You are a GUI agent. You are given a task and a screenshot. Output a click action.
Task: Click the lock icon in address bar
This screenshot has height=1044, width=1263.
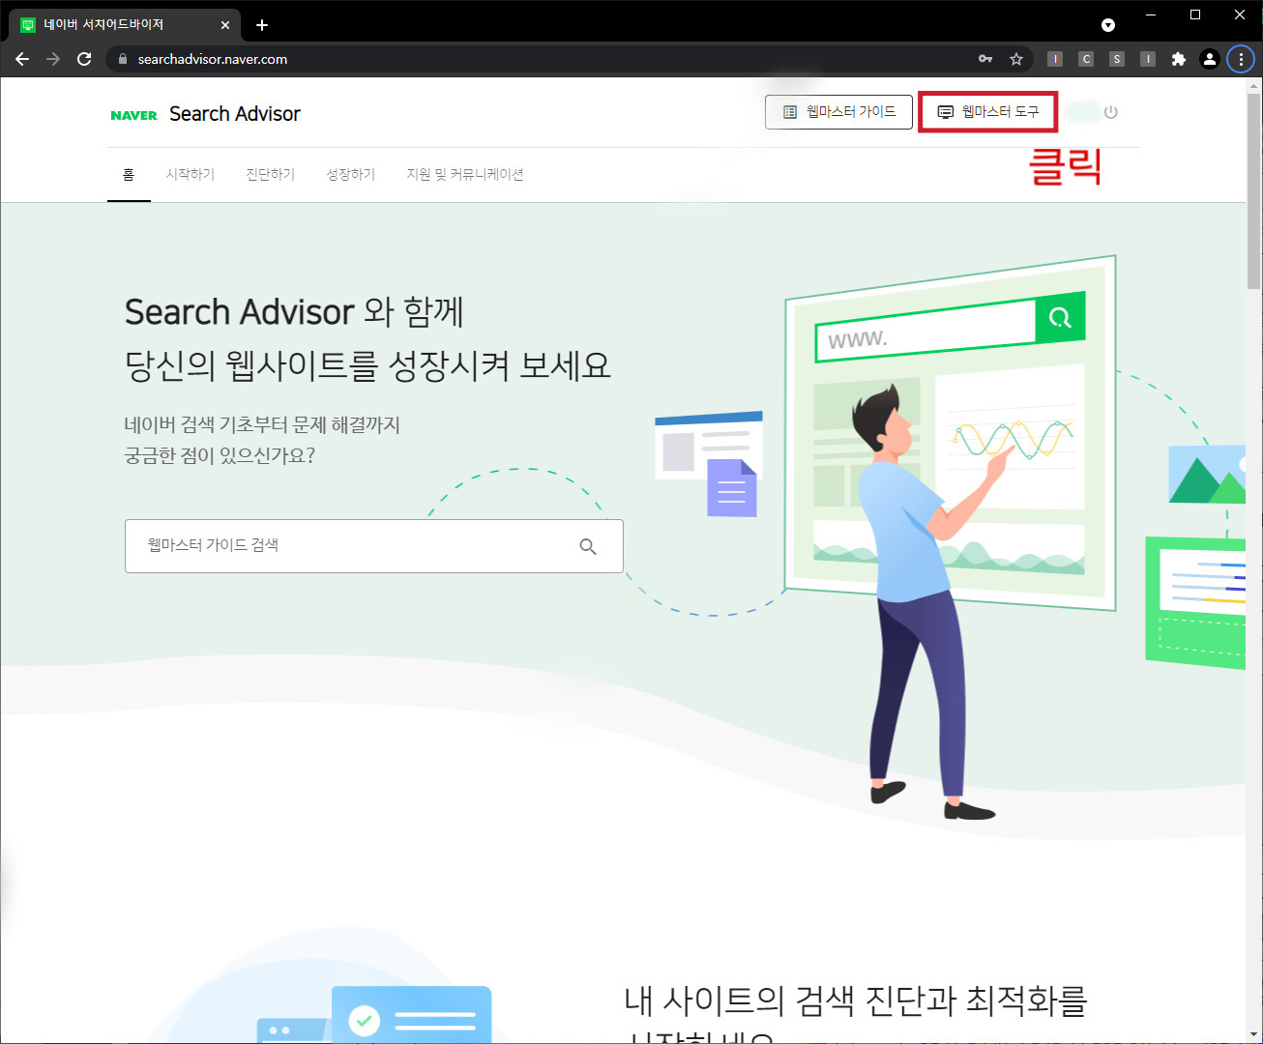[122, 59]
